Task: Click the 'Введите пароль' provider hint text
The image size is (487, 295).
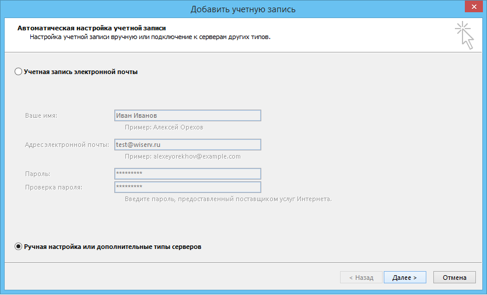Action: point(227,199)
